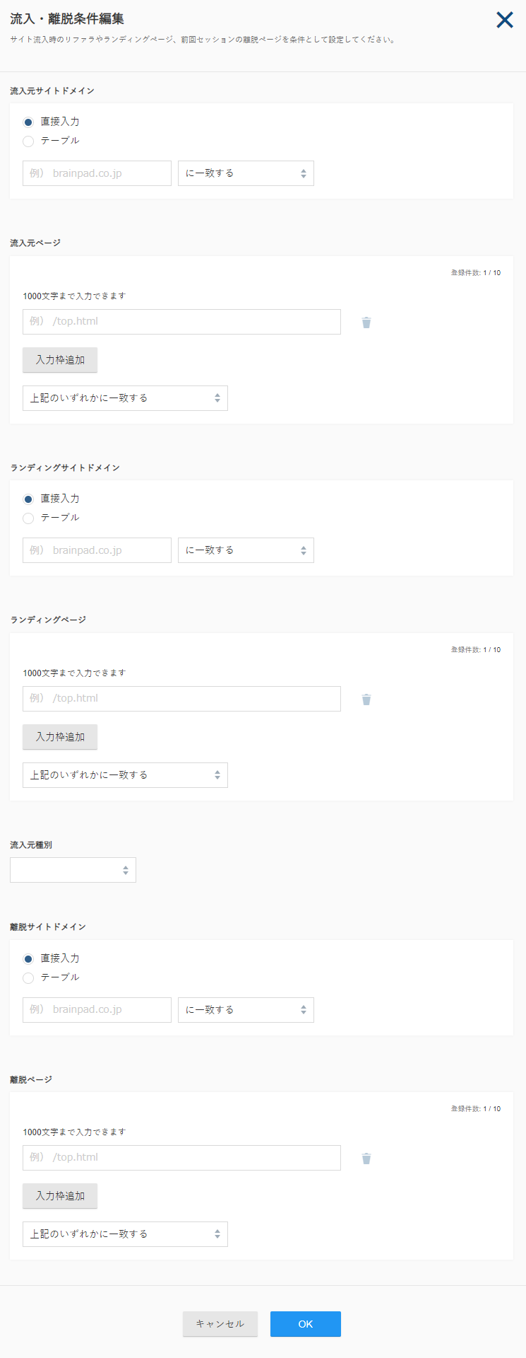Select テーブル under 流入元サイトドメイン
526x1358 pixels.
(28, 141)
